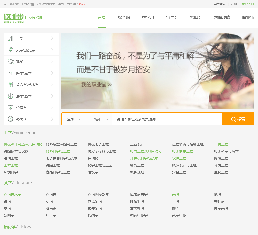Open the 找全职 nav item
Viewport: 258px width, 235px height.
click(x=124, y=18)
